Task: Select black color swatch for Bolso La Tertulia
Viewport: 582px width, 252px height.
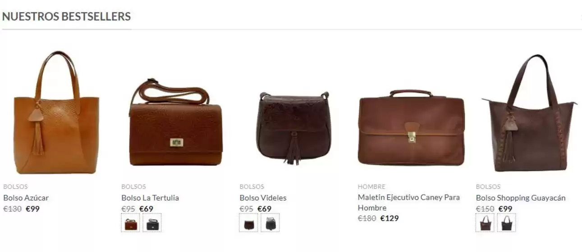Action: [152, 223]
